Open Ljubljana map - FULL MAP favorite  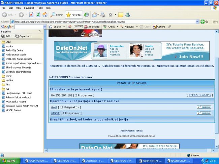[x=17, y=93]
